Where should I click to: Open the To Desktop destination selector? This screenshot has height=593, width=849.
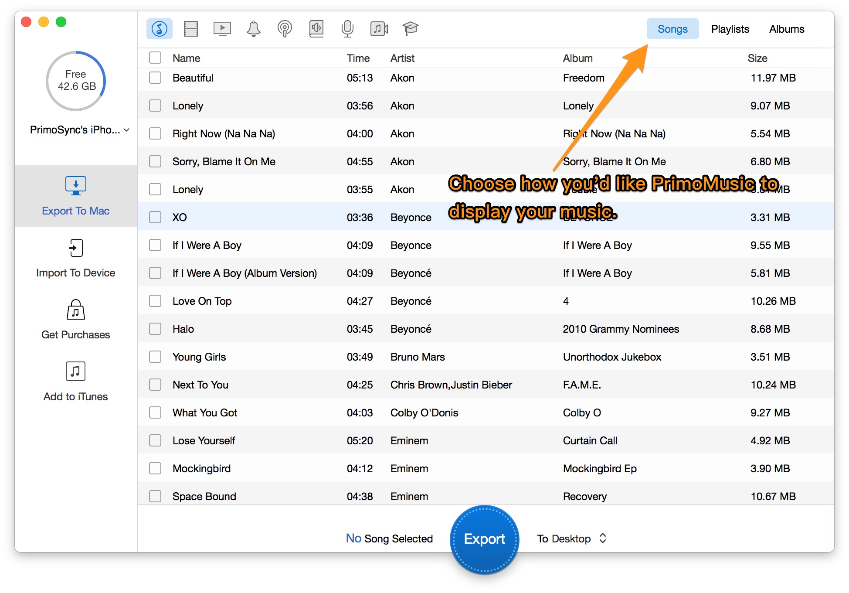pyautogui.click(x=572, y=538)
